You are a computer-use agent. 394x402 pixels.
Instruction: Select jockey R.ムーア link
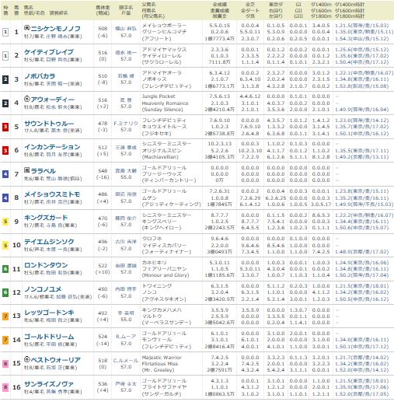(126, 337)
